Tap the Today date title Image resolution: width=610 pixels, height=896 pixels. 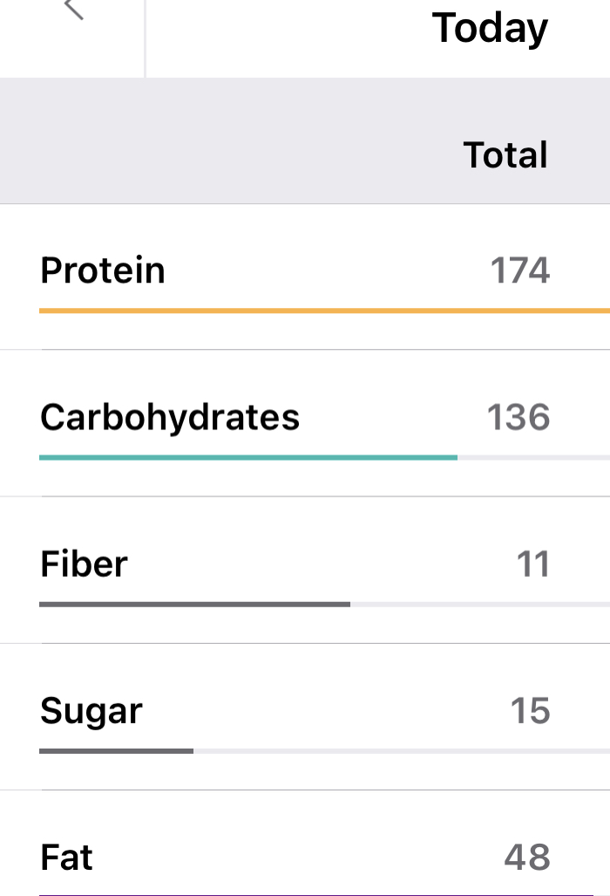click(x=490, y=28)
